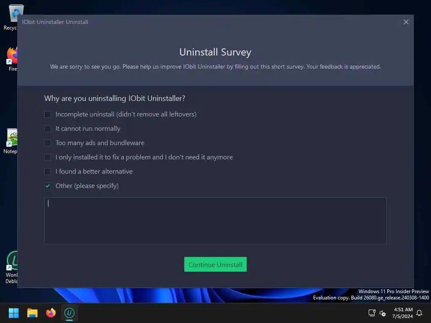
Task: Click the Continue Uninstall button
Action: tap(215, 264)
